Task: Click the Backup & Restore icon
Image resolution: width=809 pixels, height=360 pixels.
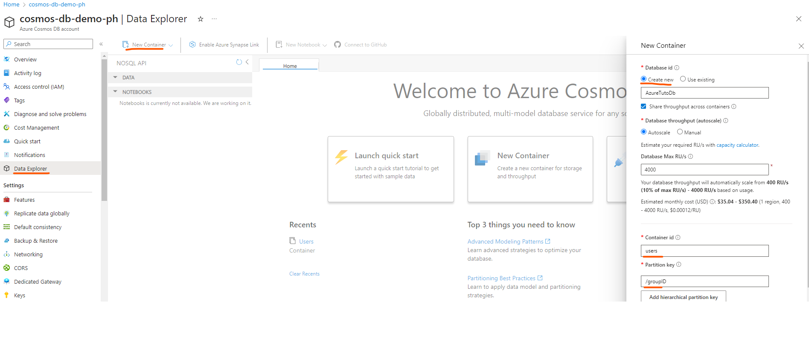Action: [6, 241]
